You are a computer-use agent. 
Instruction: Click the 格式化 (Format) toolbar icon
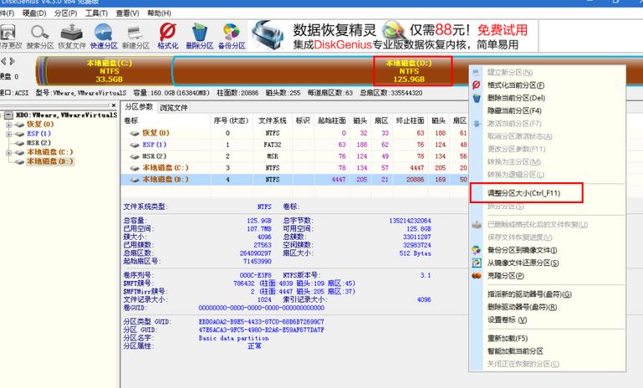[x=167, y=34]
